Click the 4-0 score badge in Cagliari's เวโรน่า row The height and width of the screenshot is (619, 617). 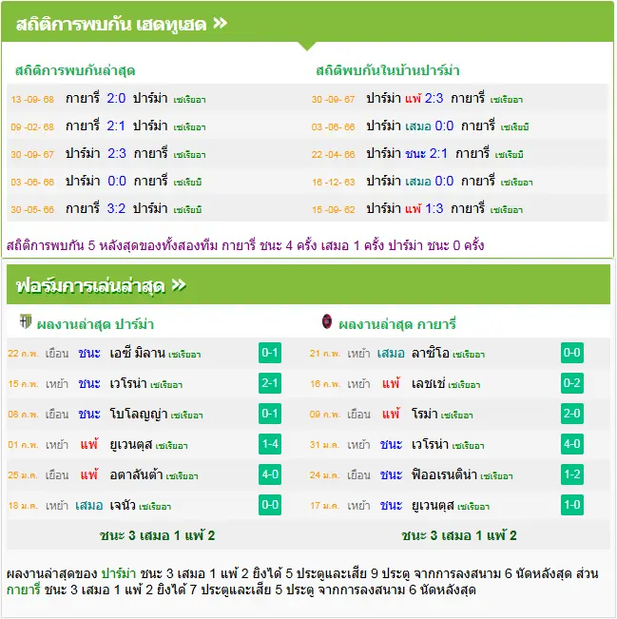point(572,444)
